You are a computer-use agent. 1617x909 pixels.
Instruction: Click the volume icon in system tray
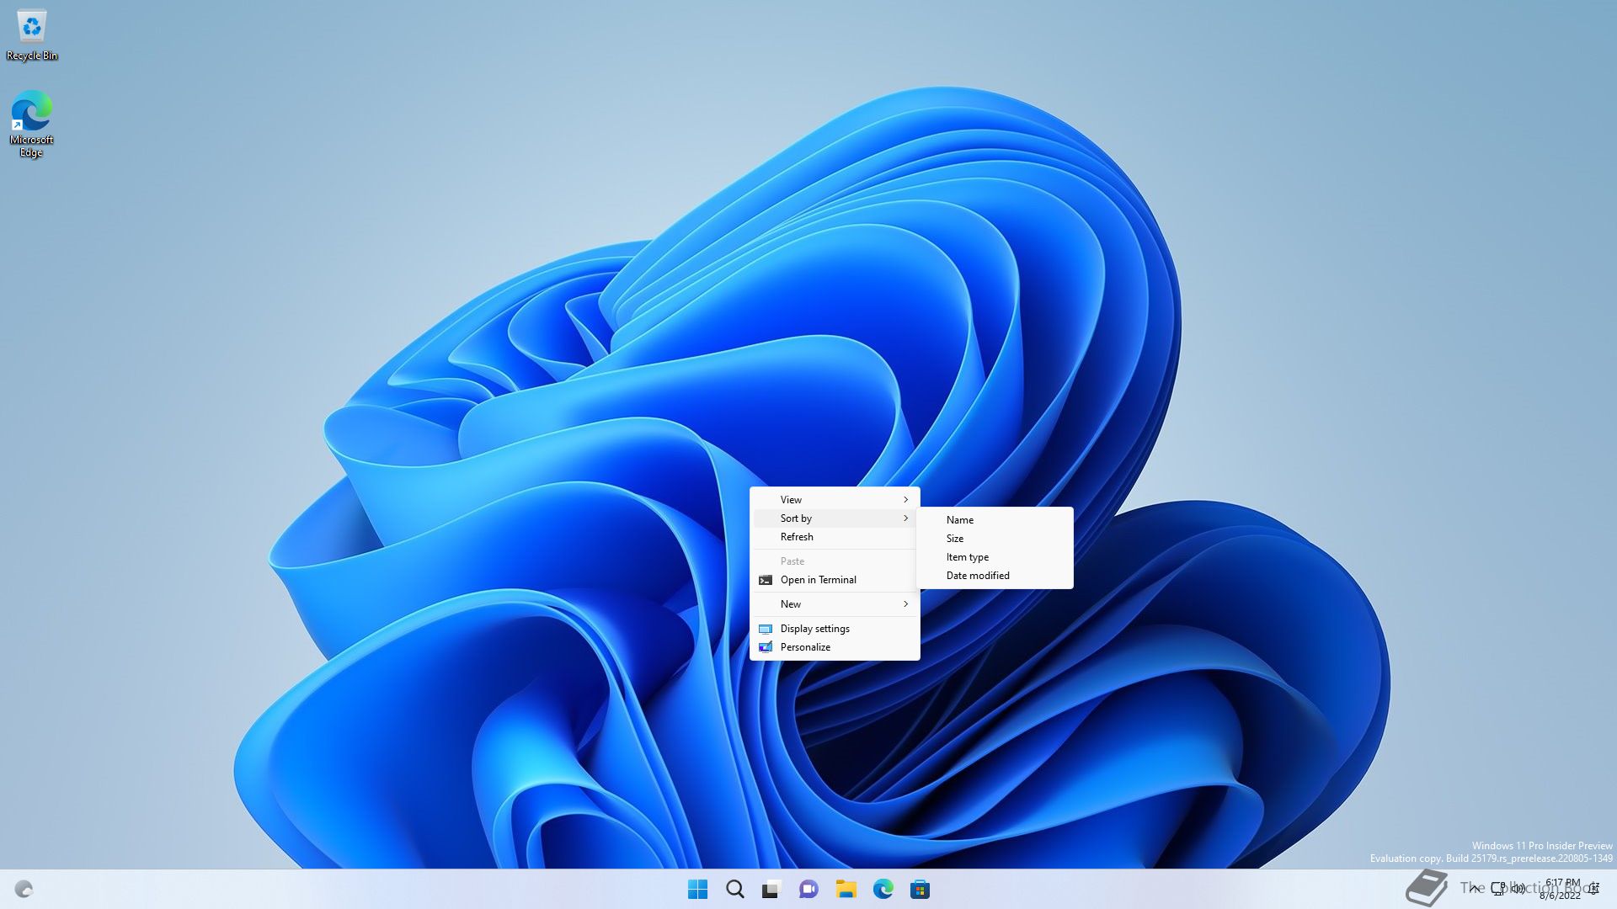(1518, 888)
